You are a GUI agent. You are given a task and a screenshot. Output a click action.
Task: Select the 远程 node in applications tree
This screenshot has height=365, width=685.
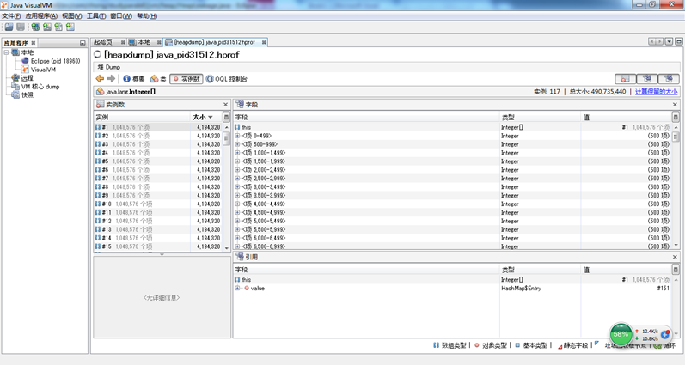point(22,78)
